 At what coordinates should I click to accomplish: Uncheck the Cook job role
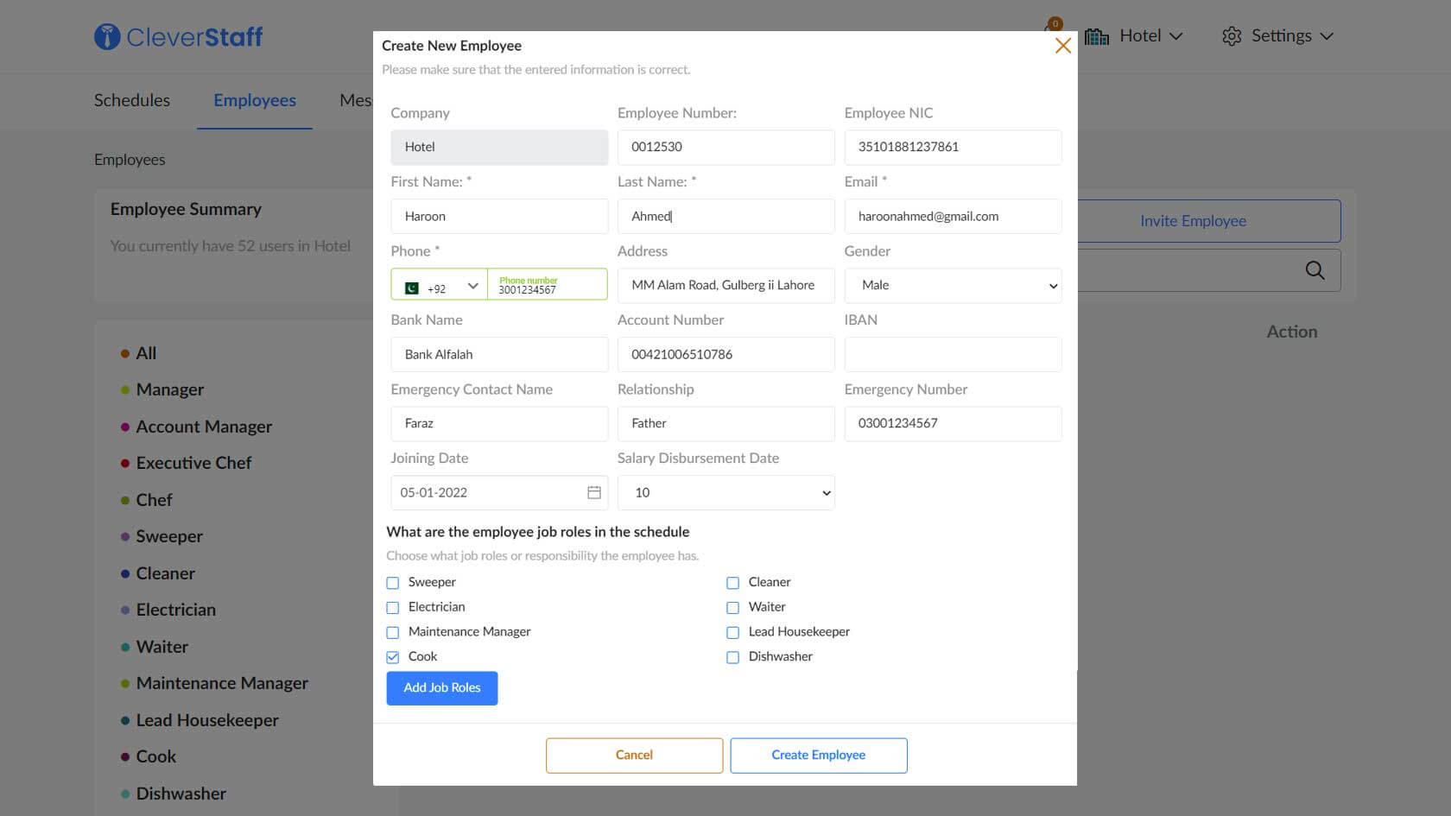click(393, 657)
